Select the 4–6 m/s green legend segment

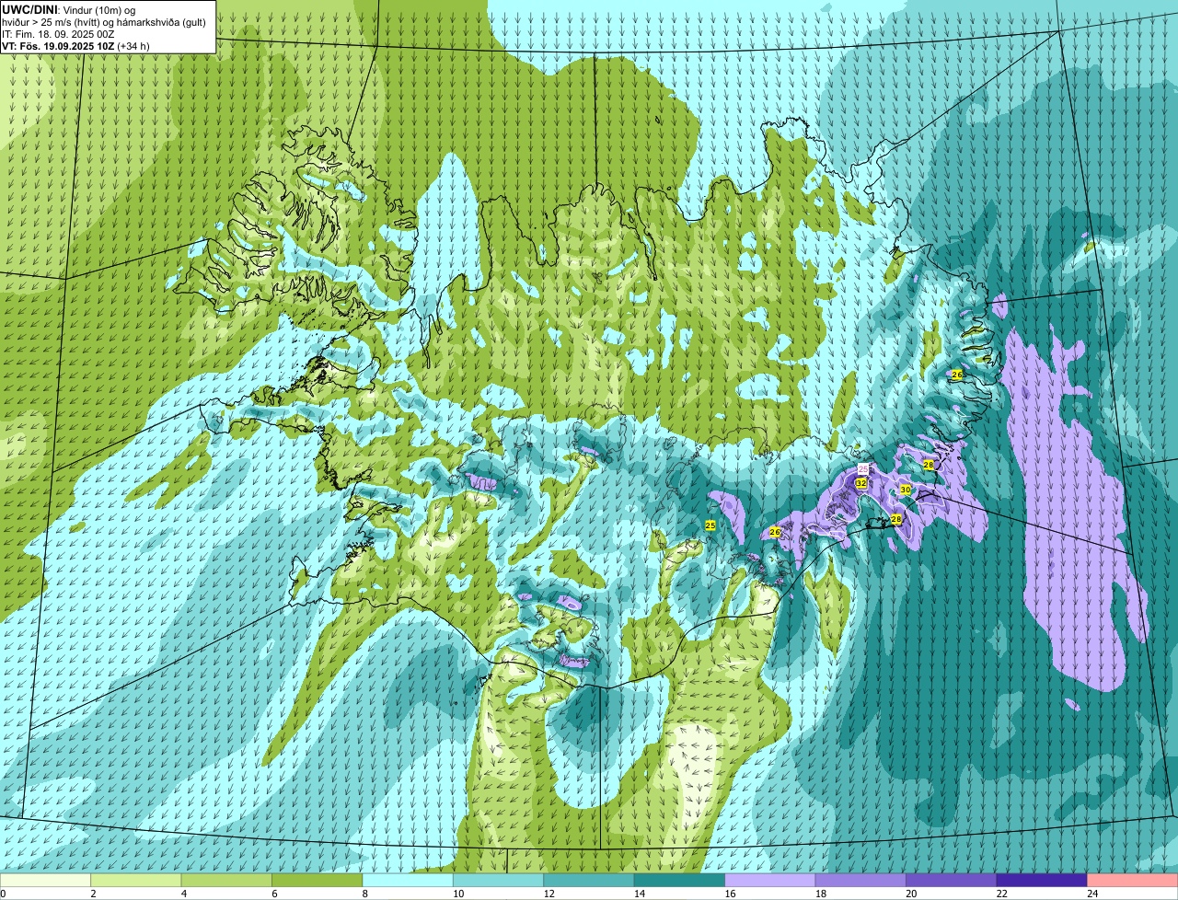click(x=226, y=880)
